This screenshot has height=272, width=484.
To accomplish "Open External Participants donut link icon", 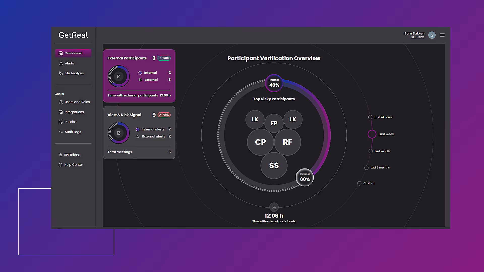I will pyautogui.click(x=119, y=76).
